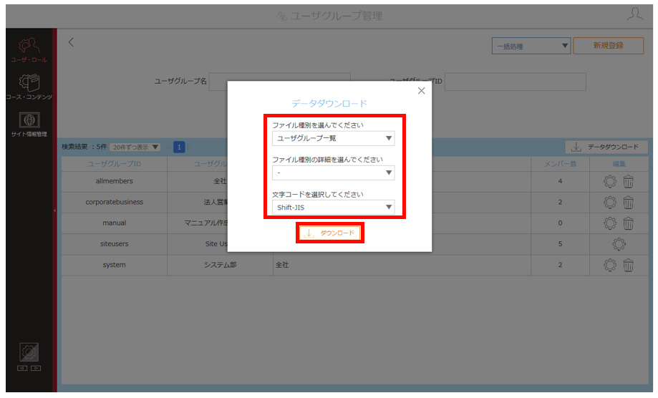
Task: Click the right small arrow button below sidebar gear
Action: (x=36, y=368)
